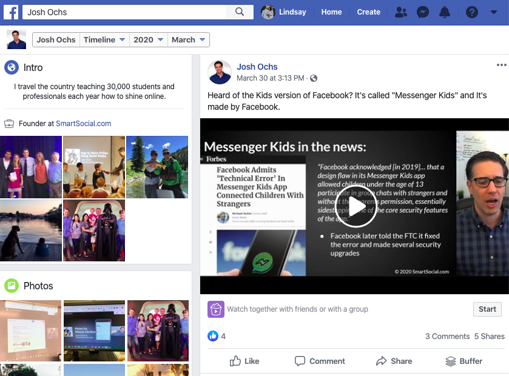Click the Share button under the post
Screen dimensions: 509x376
click(x=394, y=361)
